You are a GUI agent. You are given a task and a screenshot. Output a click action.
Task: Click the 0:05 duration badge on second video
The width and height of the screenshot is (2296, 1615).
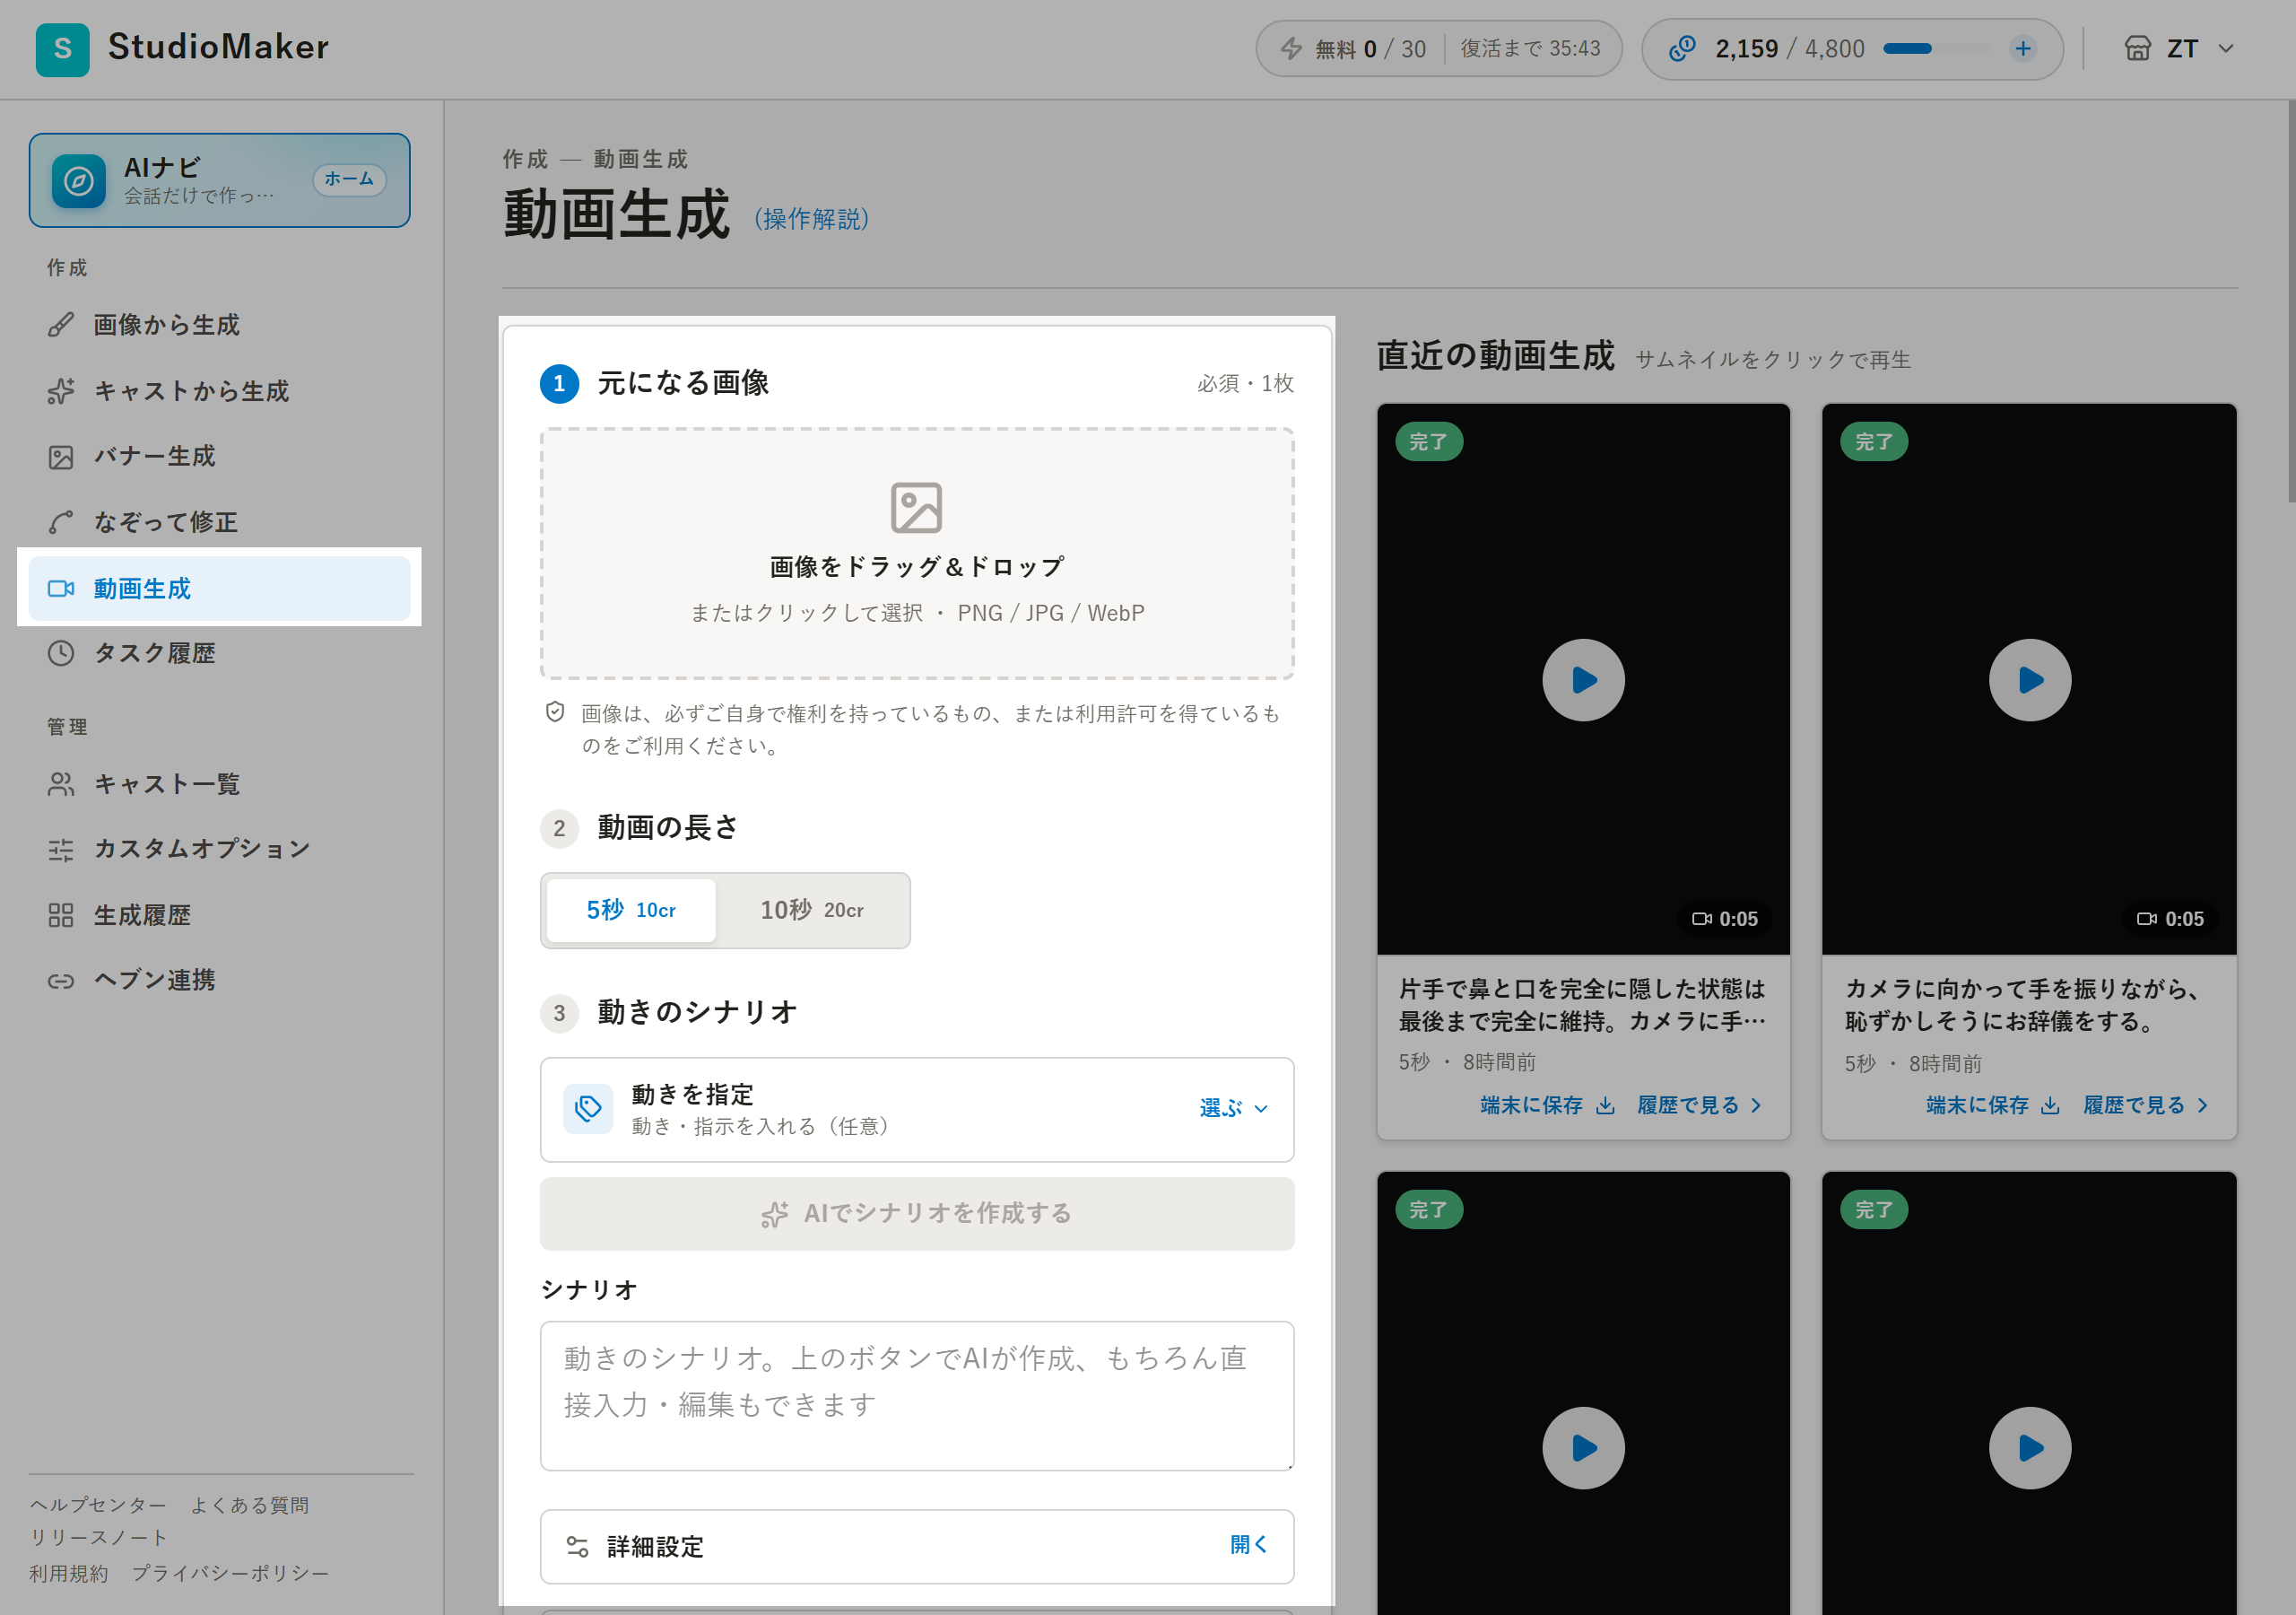point(2171,920)
